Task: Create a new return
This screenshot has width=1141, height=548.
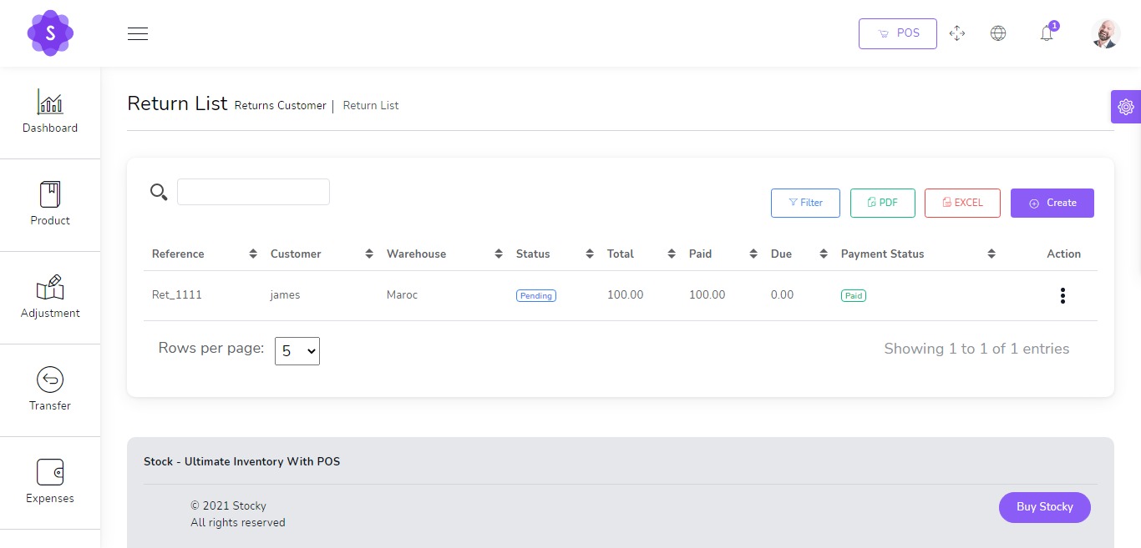Action: [1052, 203]
